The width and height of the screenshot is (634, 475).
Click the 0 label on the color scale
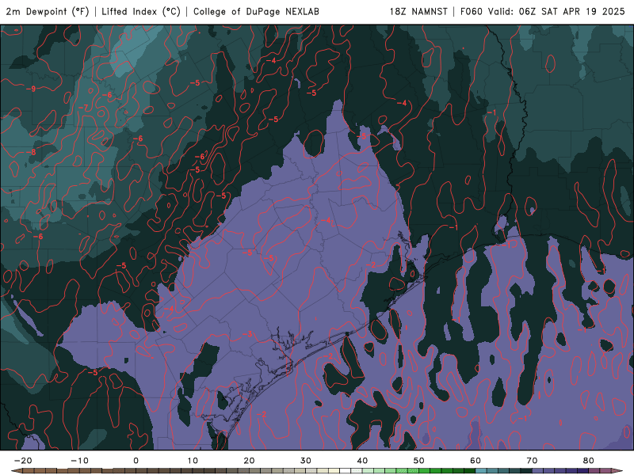[x=136, y=461]
